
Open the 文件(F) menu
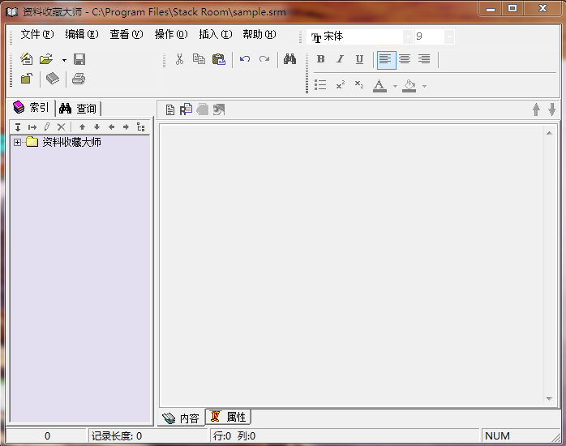click(x=36, y=34)
